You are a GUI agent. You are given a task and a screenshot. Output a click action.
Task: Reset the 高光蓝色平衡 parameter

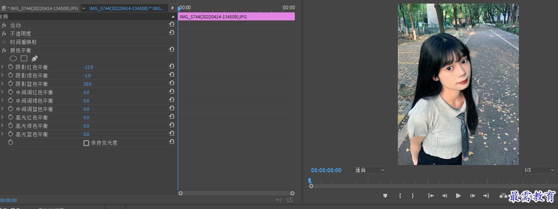point(171,133)
